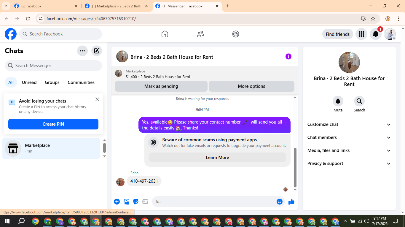Click the Find friends button

coord(338,34)
